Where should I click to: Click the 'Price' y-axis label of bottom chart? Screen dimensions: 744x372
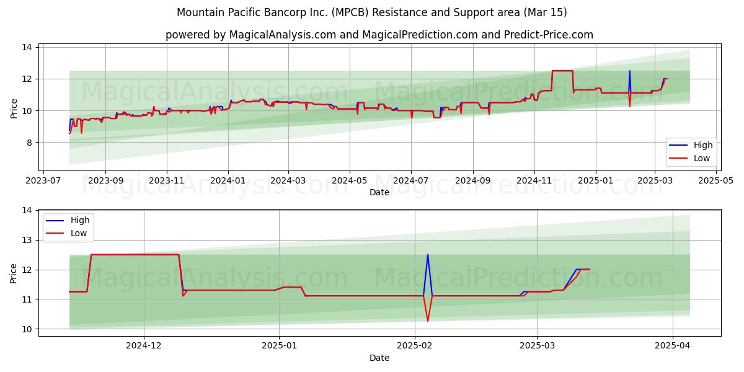pyautogui.click(x=14, y=273)
